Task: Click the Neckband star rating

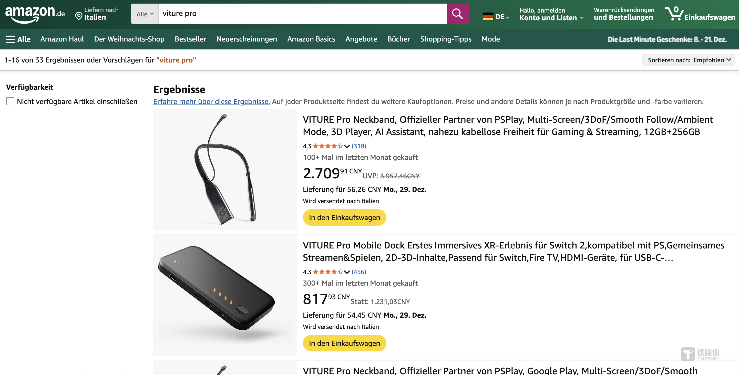Action: pos(328,146)
